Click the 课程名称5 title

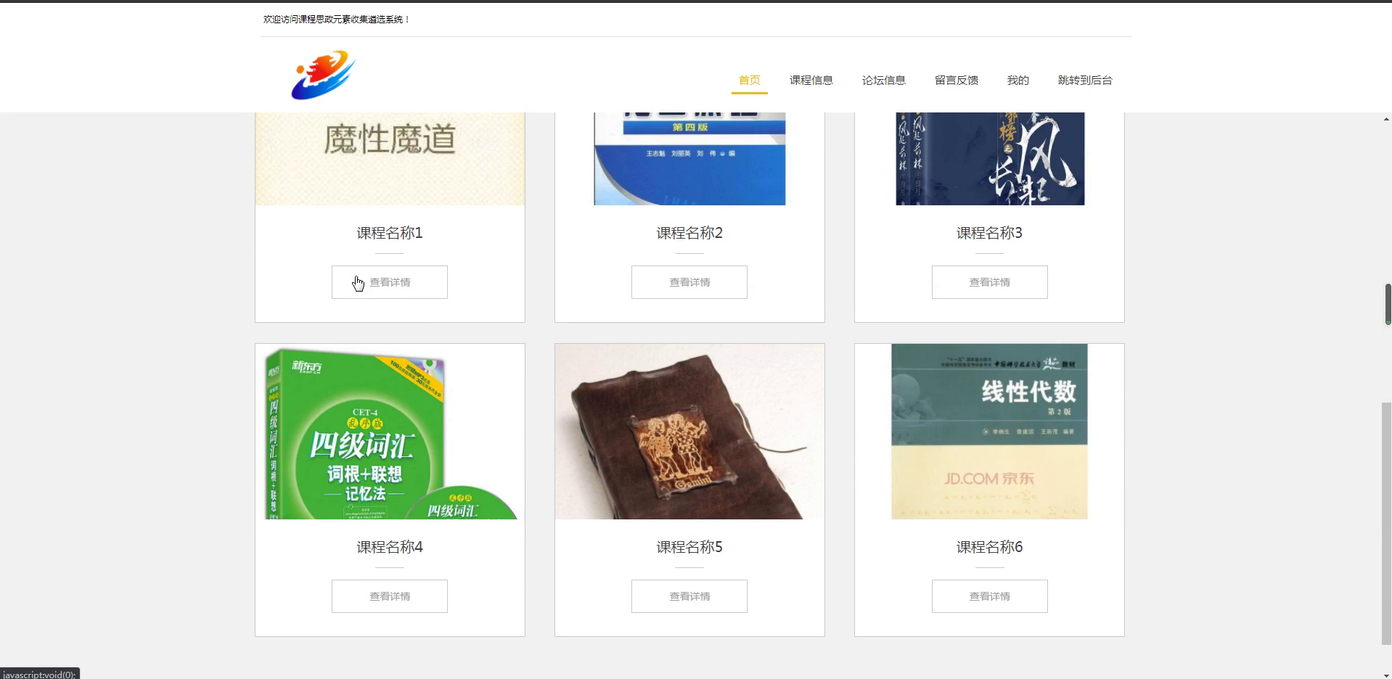(x=689, y=547)
